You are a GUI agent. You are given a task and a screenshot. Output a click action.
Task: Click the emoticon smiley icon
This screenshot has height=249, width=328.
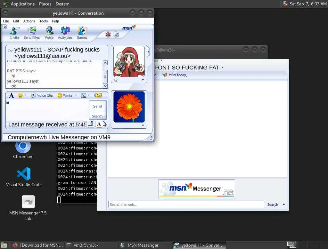20,95
